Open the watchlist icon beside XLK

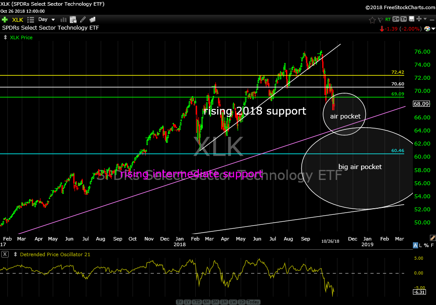[31, 20]
